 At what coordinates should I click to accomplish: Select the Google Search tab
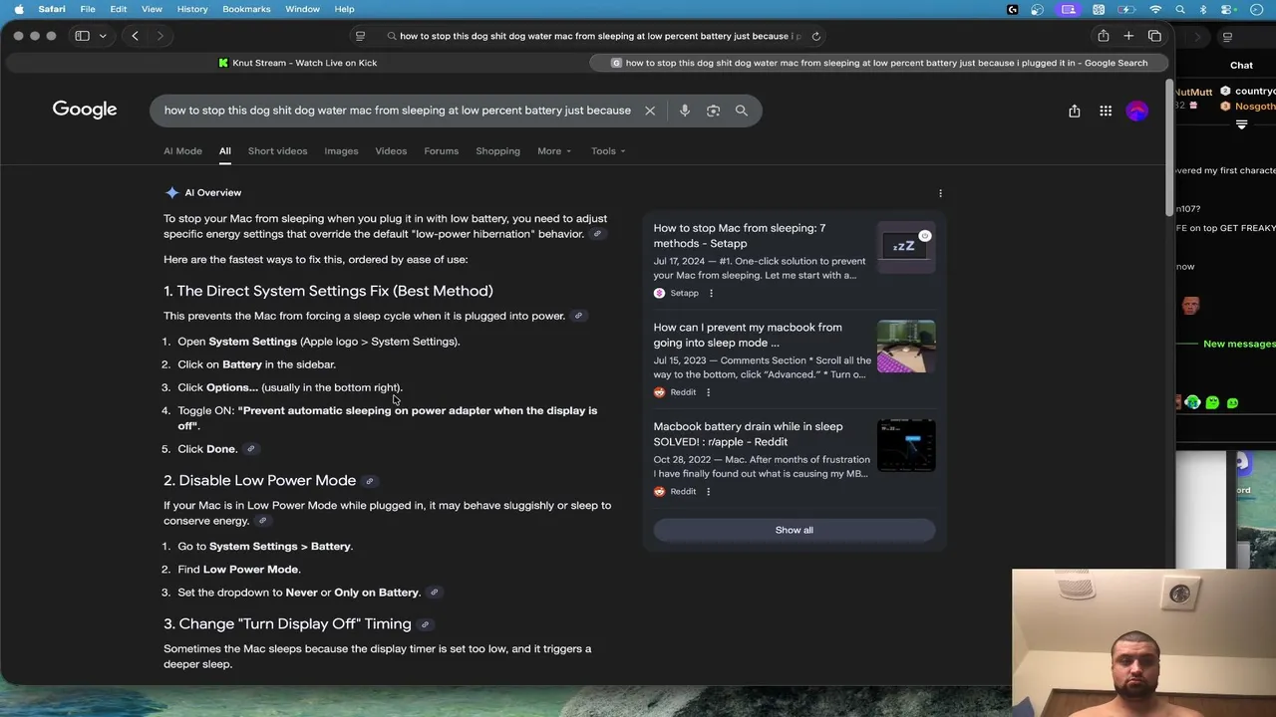point(878,63)
